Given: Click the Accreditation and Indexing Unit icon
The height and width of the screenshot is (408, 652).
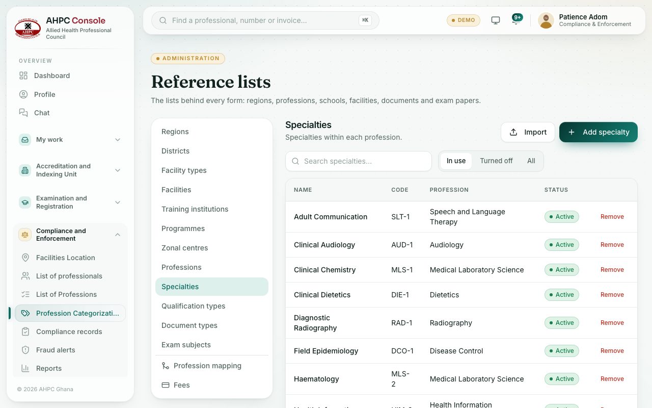Looking at the screenshot, I should click(25, 170).
